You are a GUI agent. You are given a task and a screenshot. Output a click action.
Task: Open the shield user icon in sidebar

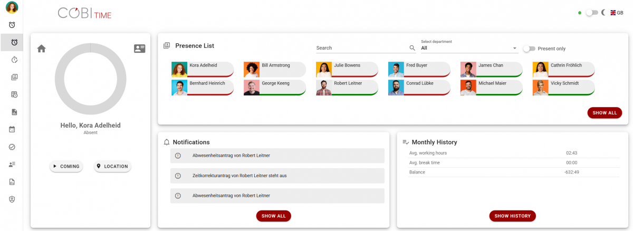(x=12, y=199)
